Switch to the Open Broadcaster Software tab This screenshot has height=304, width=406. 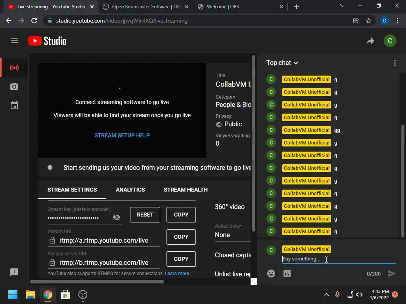146,7
